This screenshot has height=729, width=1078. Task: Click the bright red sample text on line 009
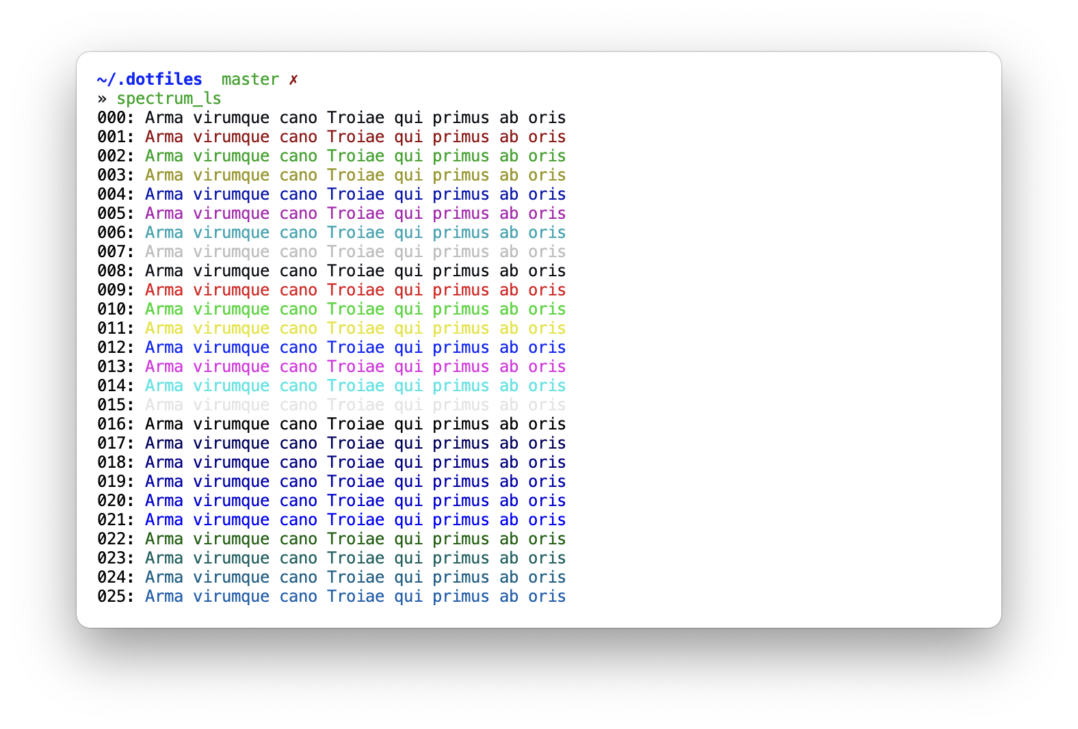[355, 291]
